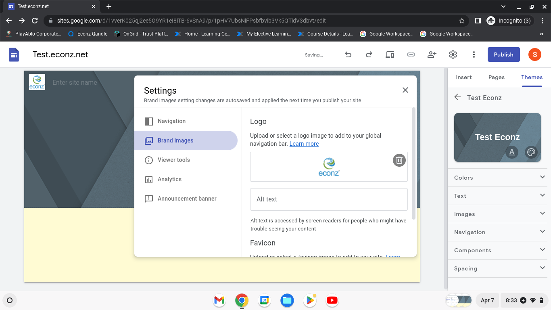The width and height of the screenshot is (551, 310).
Task: Bookmark this page with star icon
Action: point(462,21)
